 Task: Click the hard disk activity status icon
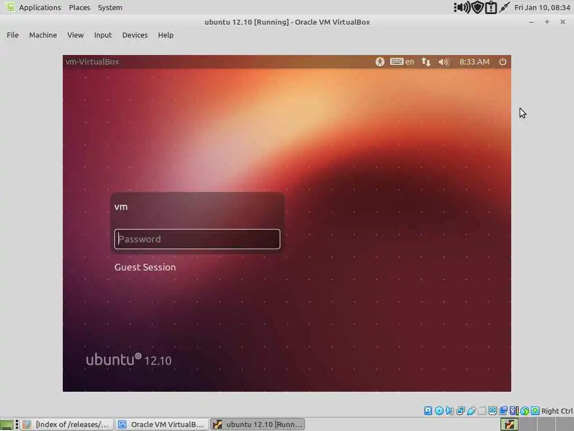(x=428, y=410)
